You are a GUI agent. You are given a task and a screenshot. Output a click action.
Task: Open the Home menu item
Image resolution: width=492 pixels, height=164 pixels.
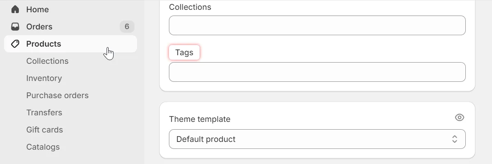tap(37, 9)
